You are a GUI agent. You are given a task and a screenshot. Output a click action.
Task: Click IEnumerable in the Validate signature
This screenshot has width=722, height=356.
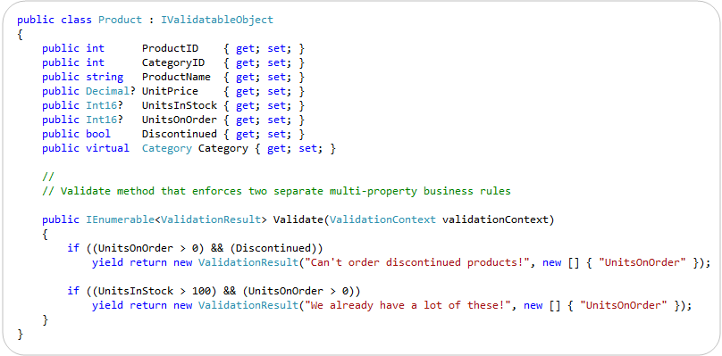tap(120, 219)
